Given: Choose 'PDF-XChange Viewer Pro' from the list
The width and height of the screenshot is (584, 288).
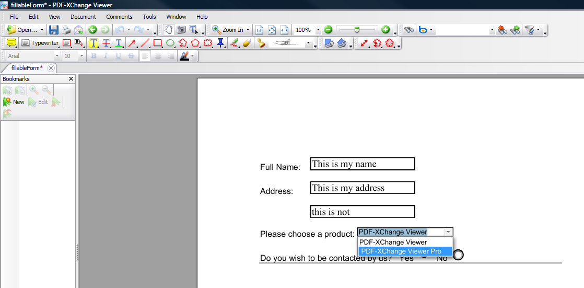Looking at the screenshot, I should [x=405, y=251].
